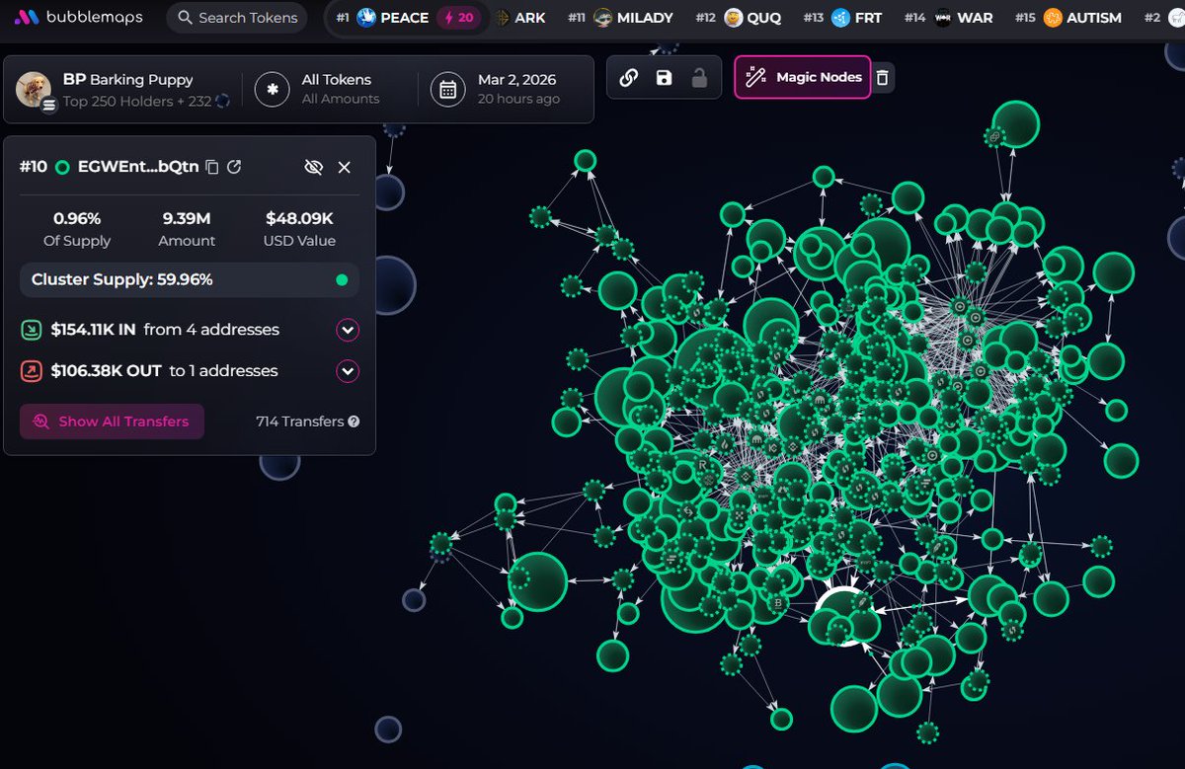This screenshot has width=1185, height=769.
Task: Open the Mar 2, 2026 date picker
Action: point(509,90)
